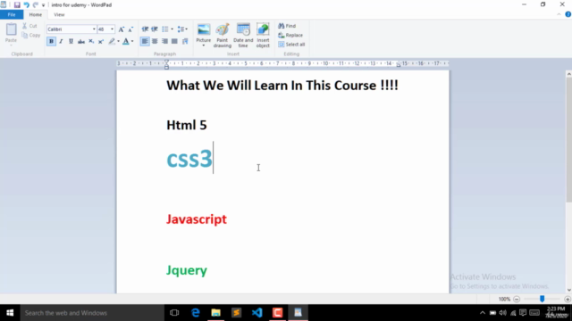The height and width of the screenshot is (321, 572).
Task: Toggle Superscript formatting
Action: (101, 42)
